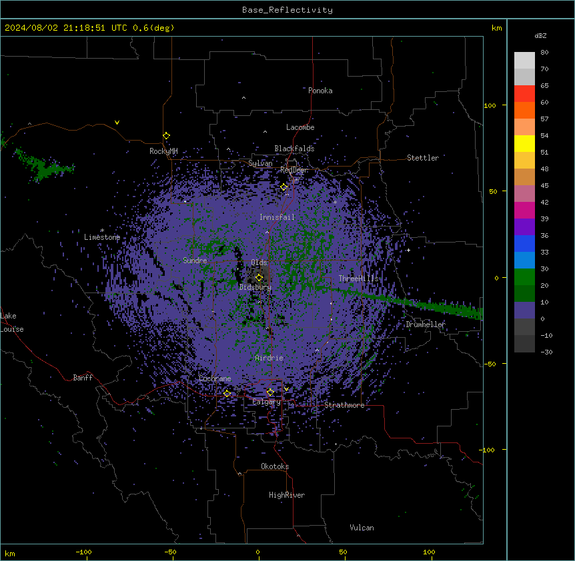Click the blue 36-33 dBZ legend swatch

(x=524, y=243)
